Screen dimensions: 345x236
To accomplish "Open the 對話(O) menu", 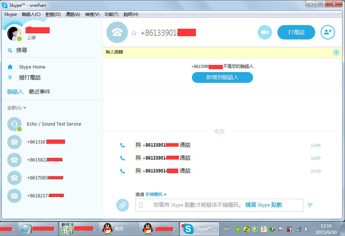I will click(x=53, y=14).
